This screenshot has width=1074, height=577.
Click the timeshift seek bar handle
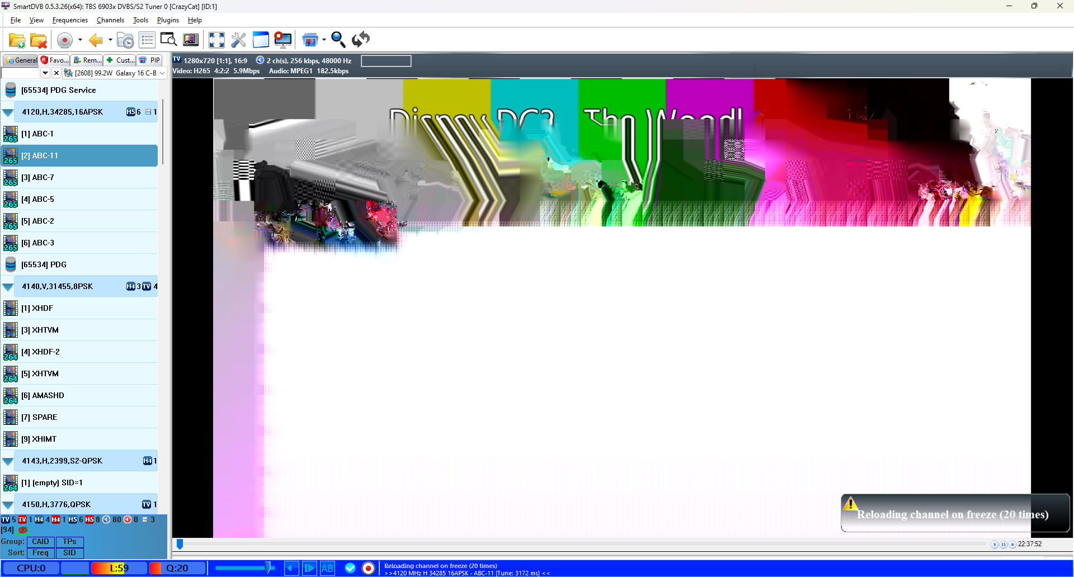point(180,544)
